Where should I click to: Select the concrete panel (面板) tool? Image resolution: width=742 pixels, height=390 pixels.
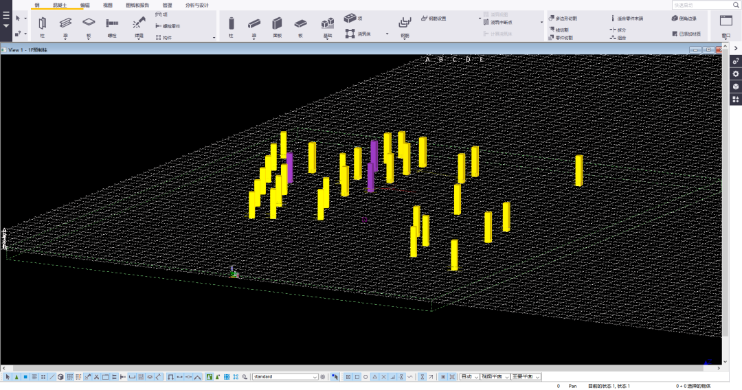277,24
